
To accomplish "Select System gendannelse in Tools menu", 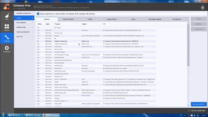I will pos(24,32).
